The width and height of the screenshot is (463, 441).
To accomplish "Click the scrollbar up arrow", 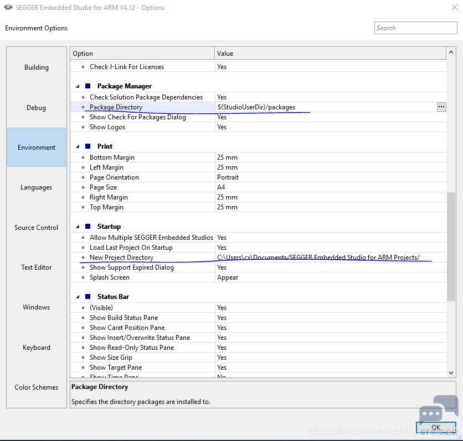I will point(451,52).
